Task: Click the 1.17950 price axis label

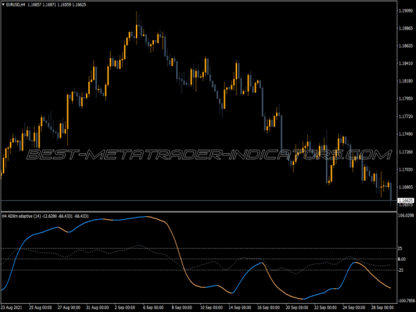Action: (406, 98)
